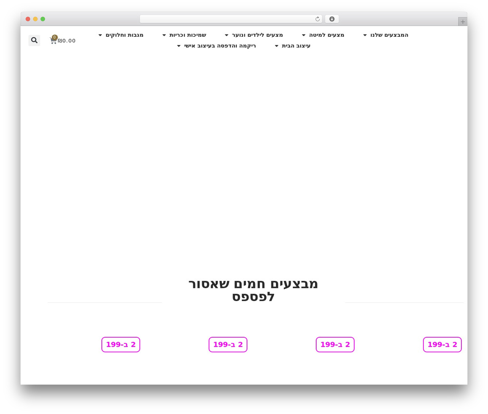
Task: Expand the arrow beside ריקמה והדפסה
Action: 179,46
